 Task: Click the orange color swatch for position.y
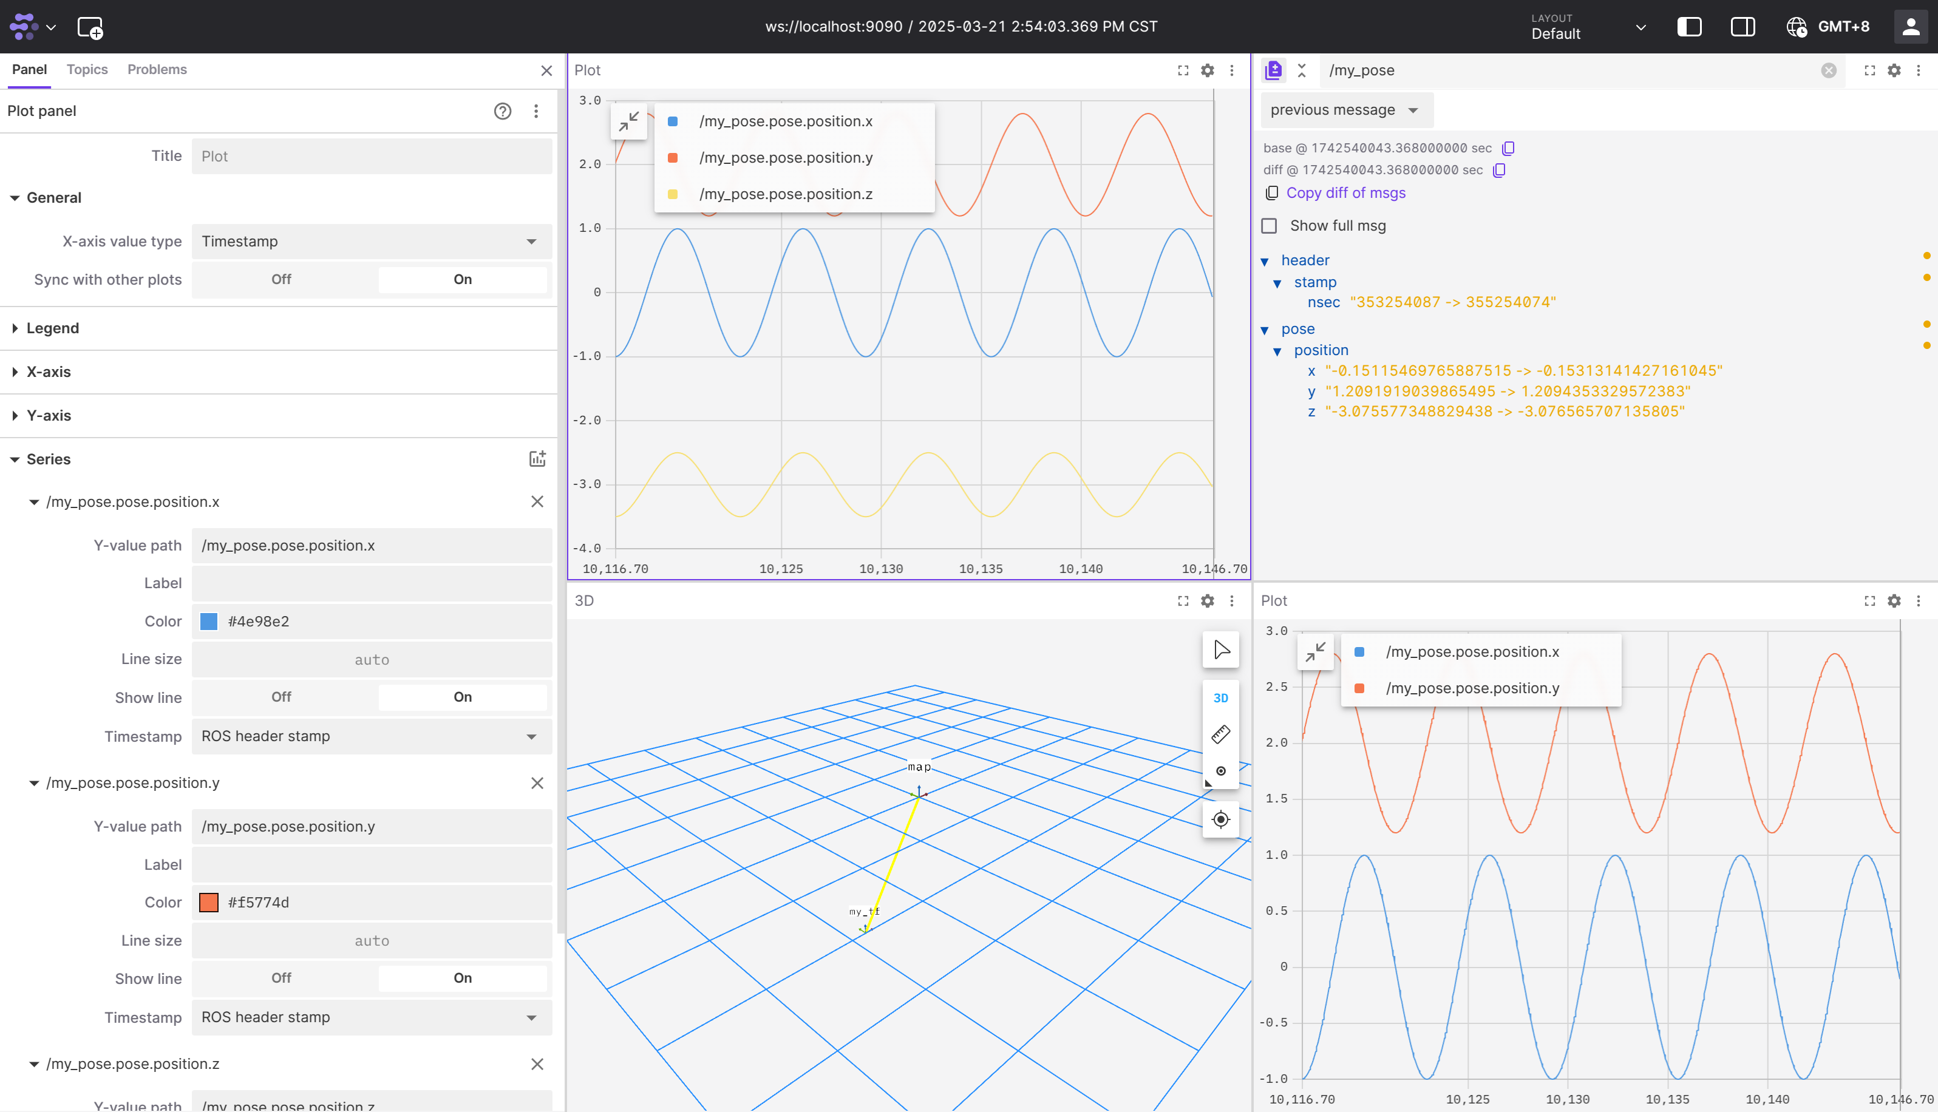click(x=208, y=903)
